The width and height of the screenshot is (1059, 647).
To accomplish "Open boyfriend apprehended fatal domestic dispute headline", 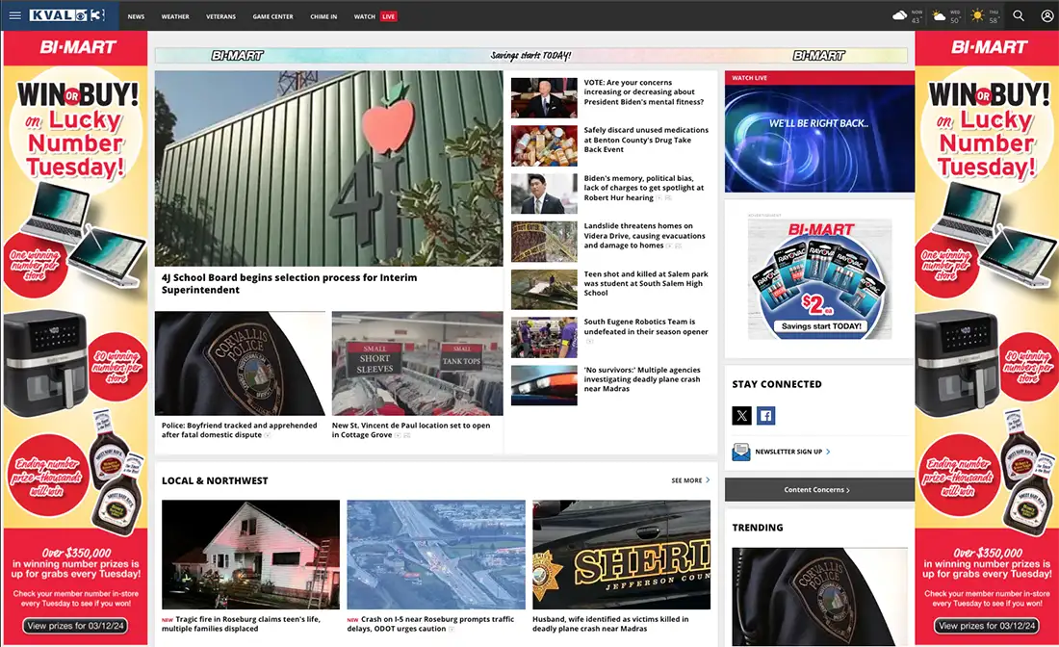I will (239, 430).
